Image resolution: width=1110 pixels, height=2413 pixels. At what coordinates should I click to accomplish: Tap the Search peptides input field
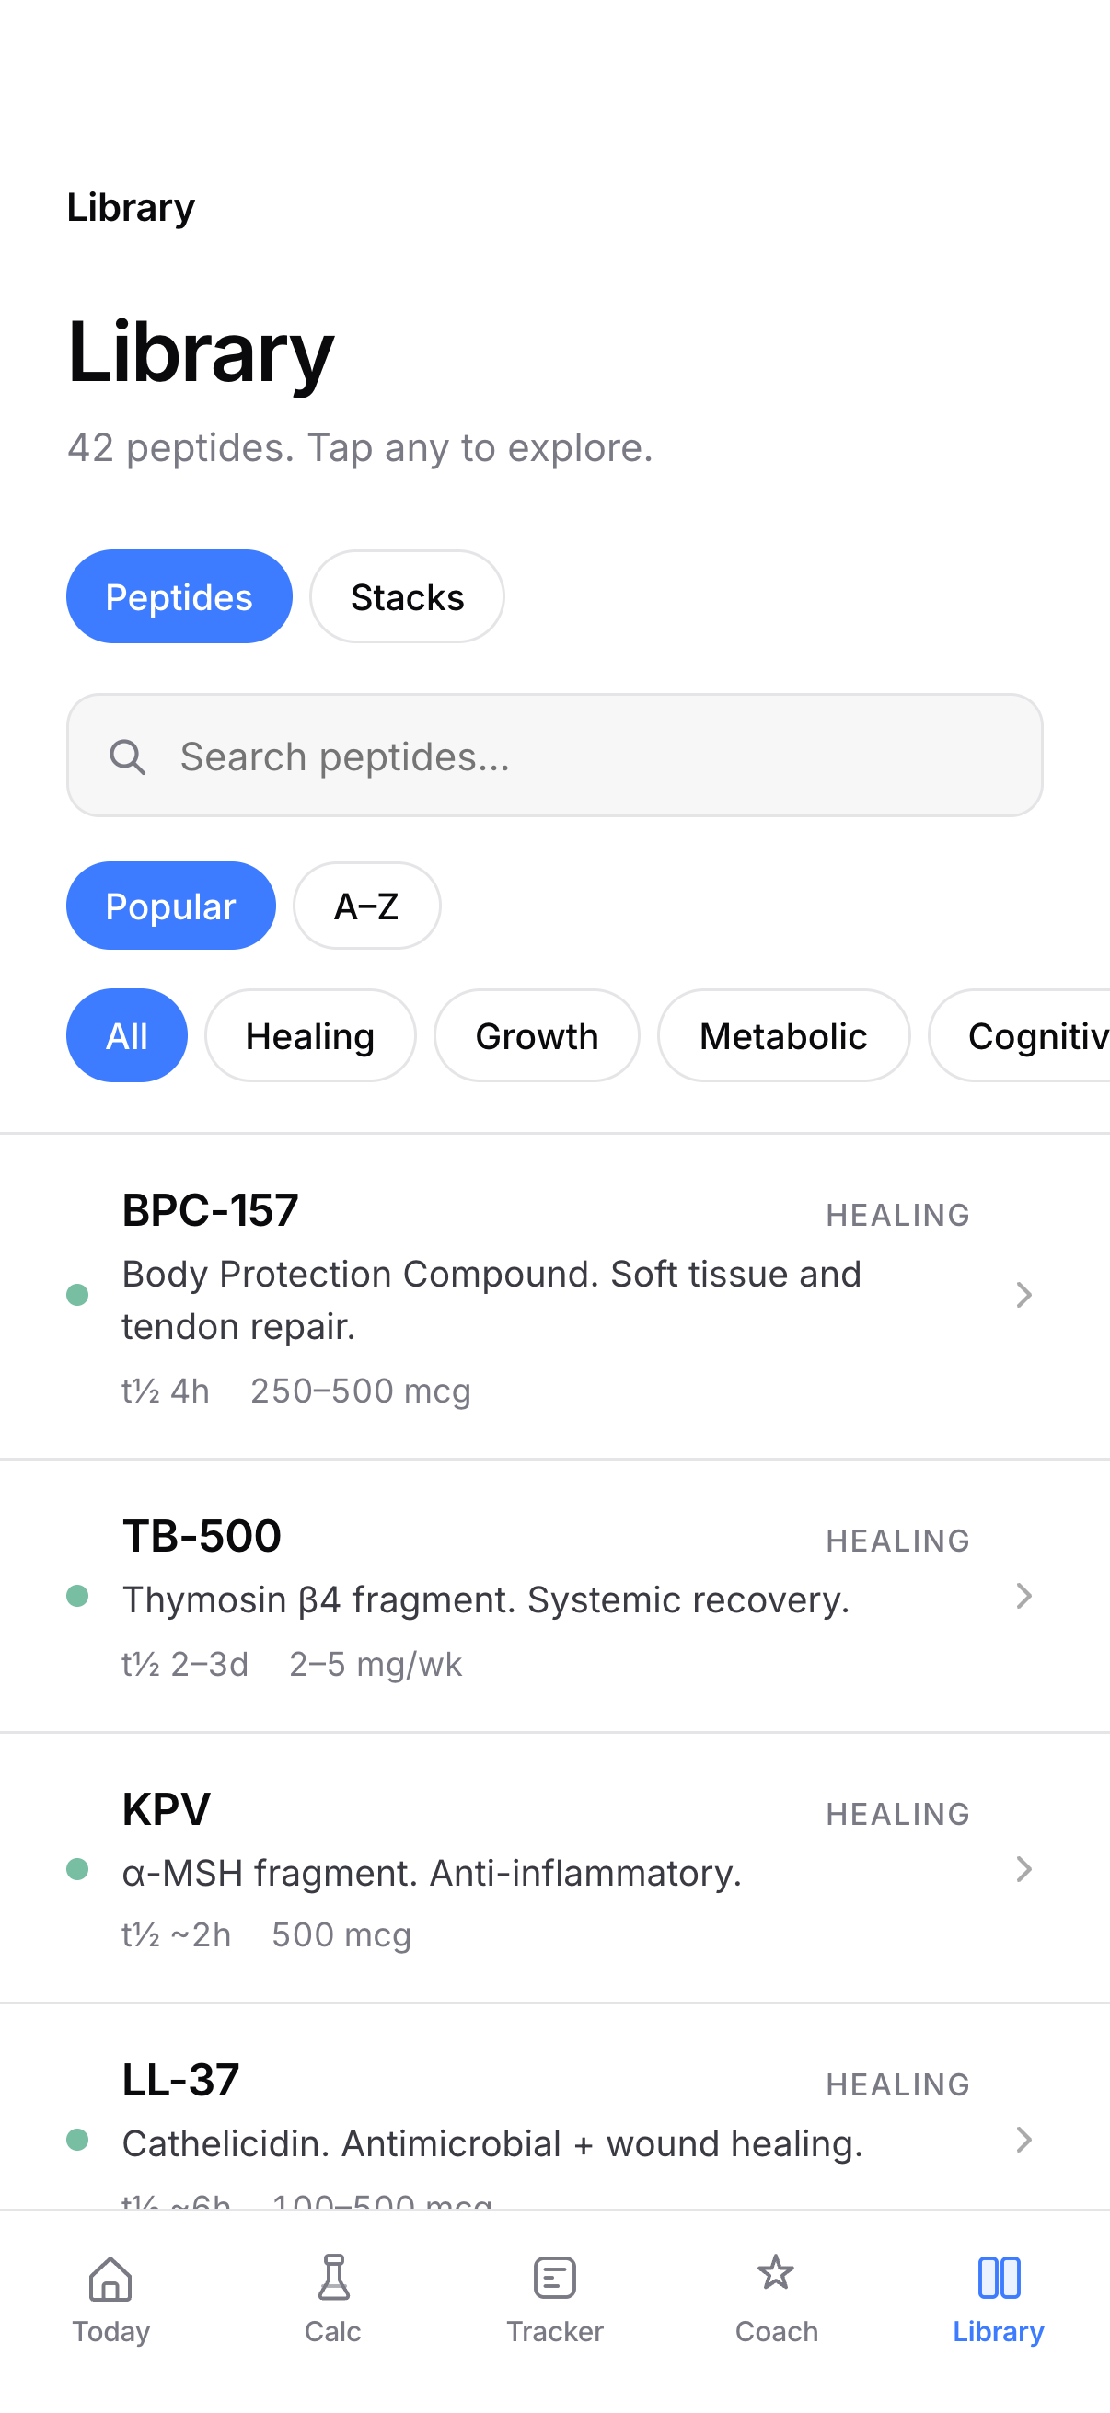pyautogui.click(x=554, y=755)
